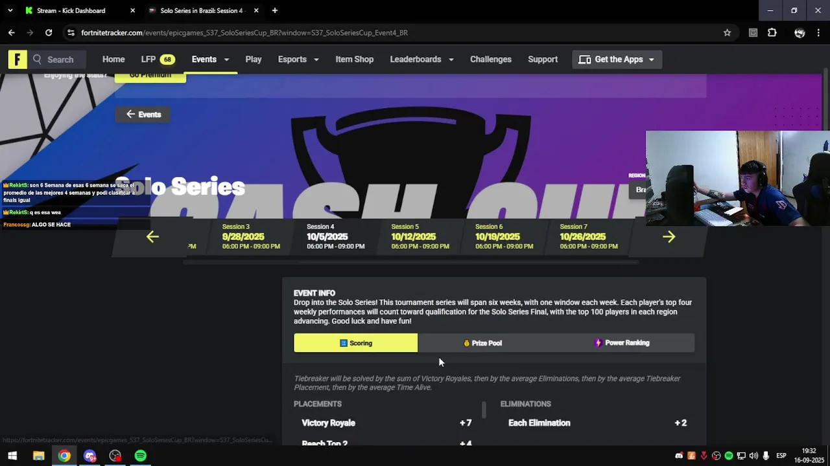Open a new browser tab with plus
Image resolution: width=830 pixels, height=466 pixels.
pos(275,10)
